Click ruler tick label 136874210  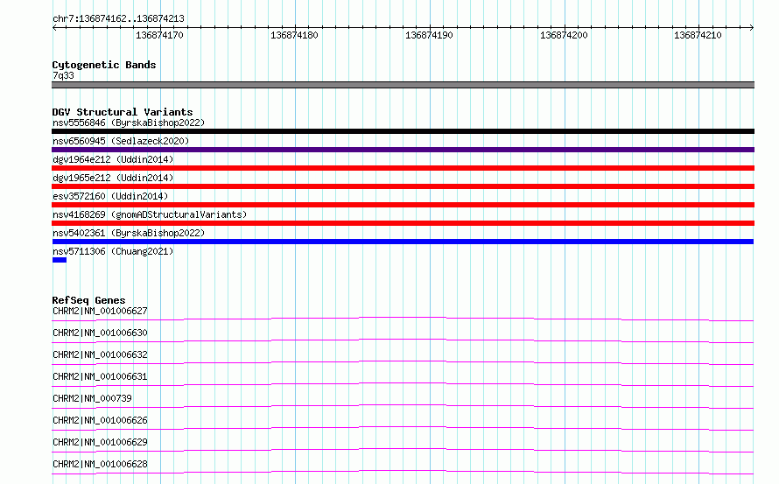tap(698, 35)
